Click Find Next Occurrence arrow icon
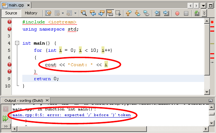The height and width of the screenshot is (133, 216). click(102, 13)
